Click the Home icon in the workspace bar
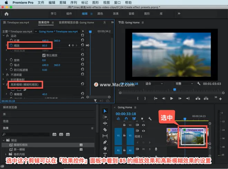This screenshot has height=169, width=228. [x=7, y=14]
